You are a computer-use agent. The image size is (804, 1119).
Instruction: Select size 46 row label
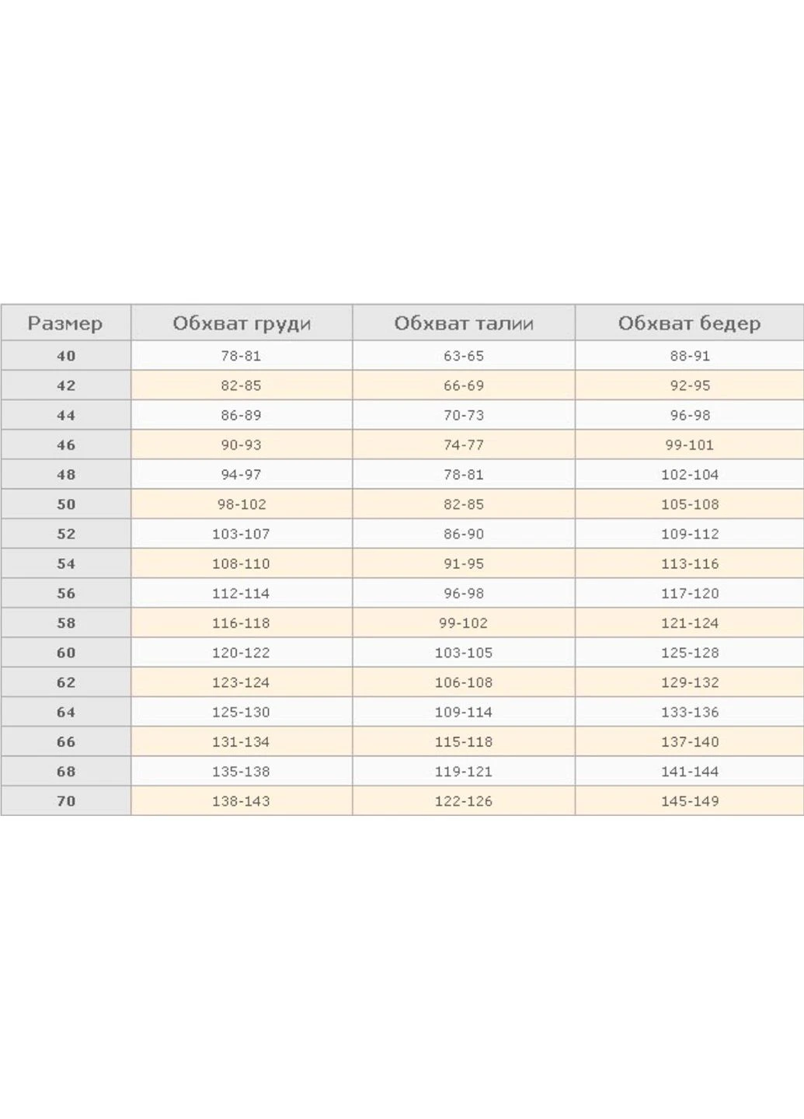click(x=66, y=444)
